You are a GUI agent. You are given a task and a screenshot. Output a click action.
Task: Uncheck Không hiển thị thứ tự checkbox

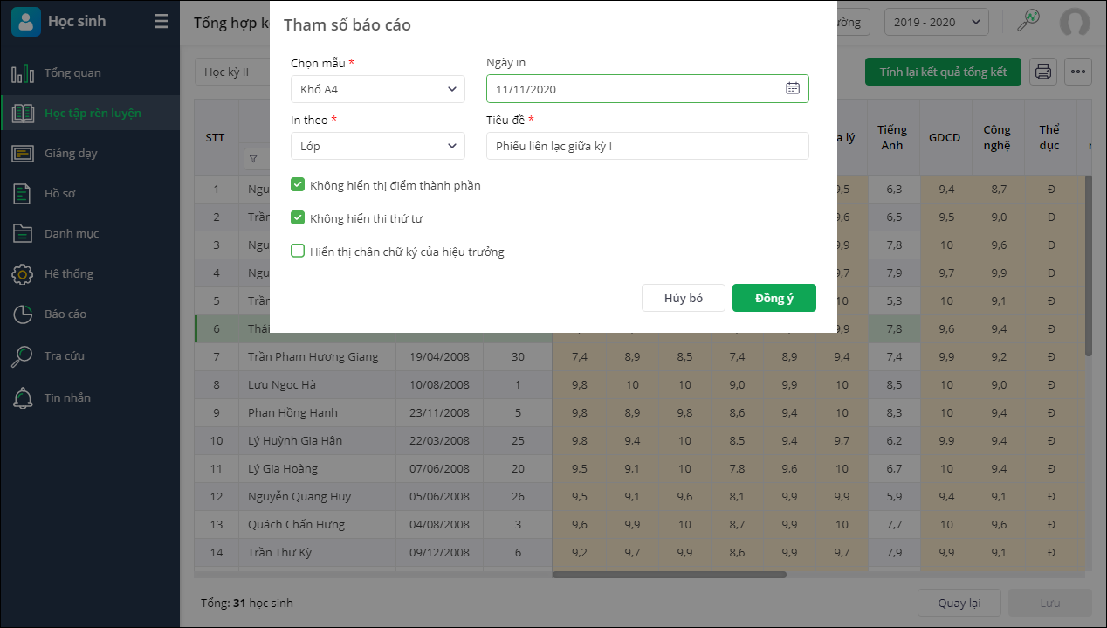[298, 218]
